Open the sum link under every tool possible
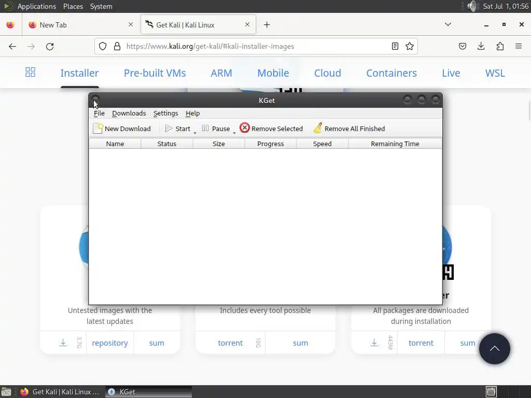The width and height of the screenshot is (531, 398). tap(300, 343)
